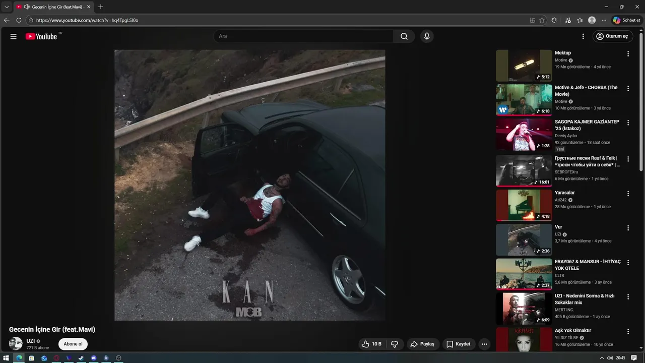The width and height of the screenshot is (645, 363).
Task: Open the Windows Start button
Action: point(6,358)
